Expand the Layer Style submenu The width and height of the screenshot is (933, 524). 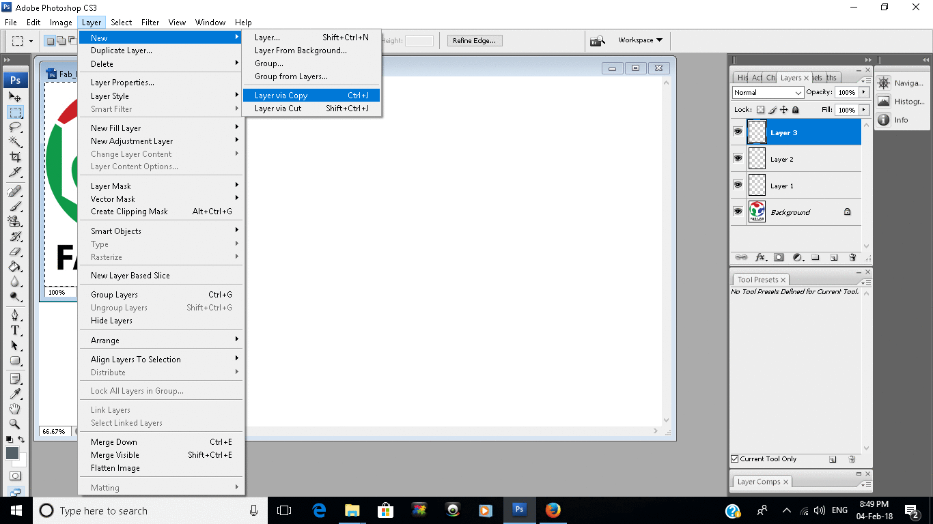(x=161, y=96)
